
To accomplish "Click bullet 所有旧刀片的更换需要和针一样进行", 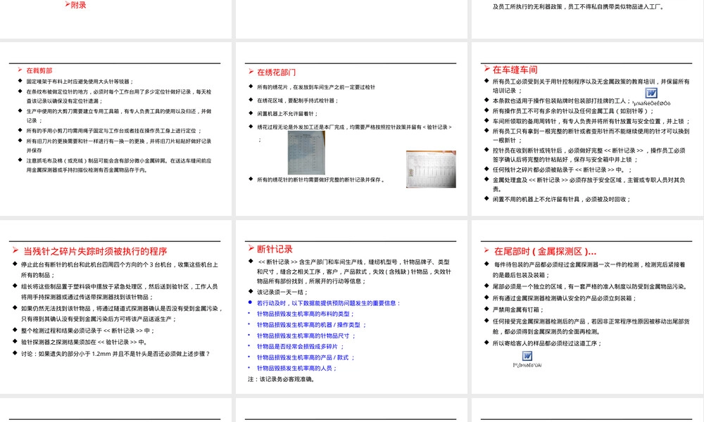I will click(118, 146).
